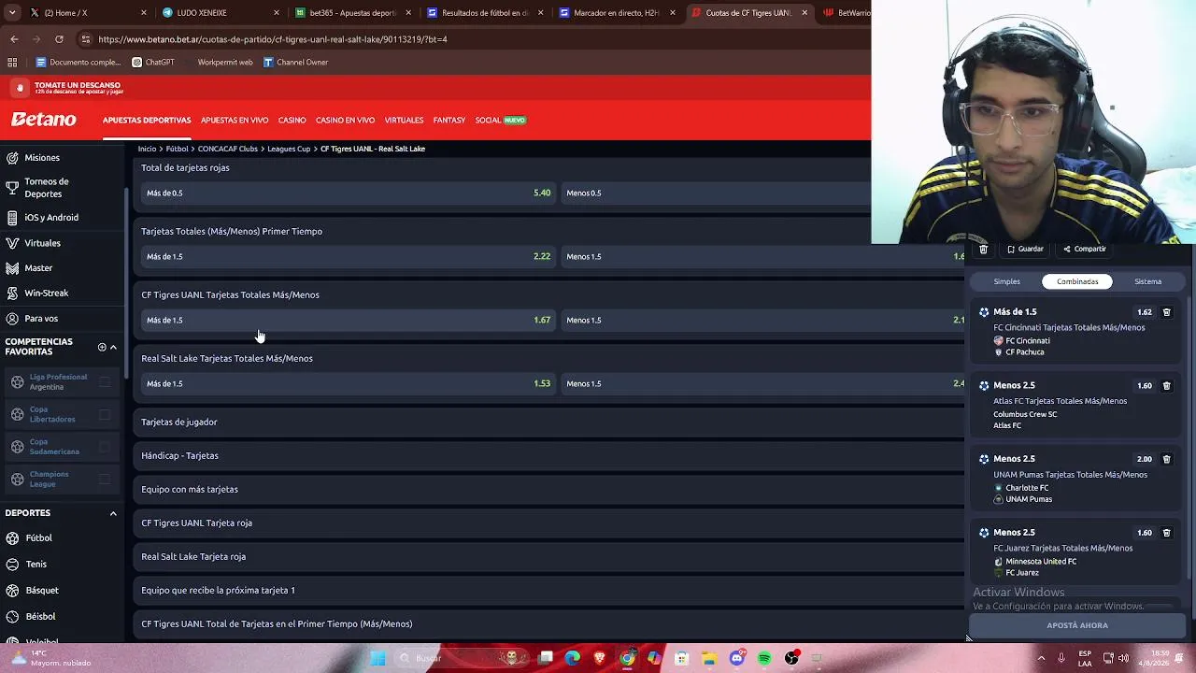The height and width of the screenshot is (673, 1196).
Task: Open OBS Studio from the taskbar
Action: (x=792, y=658)
